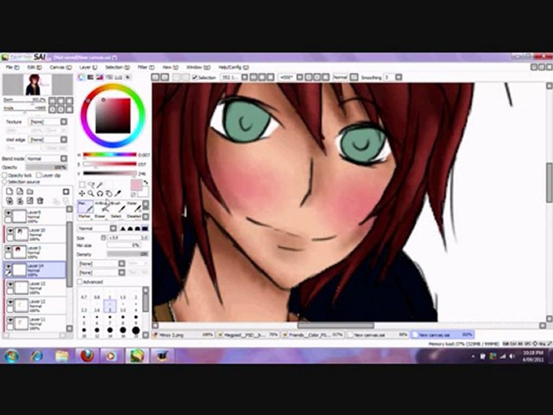Choose the 5 brush size preset
The width and height of the screenshot is (553, 415).
pyautogui.click(x=84, y=319)
